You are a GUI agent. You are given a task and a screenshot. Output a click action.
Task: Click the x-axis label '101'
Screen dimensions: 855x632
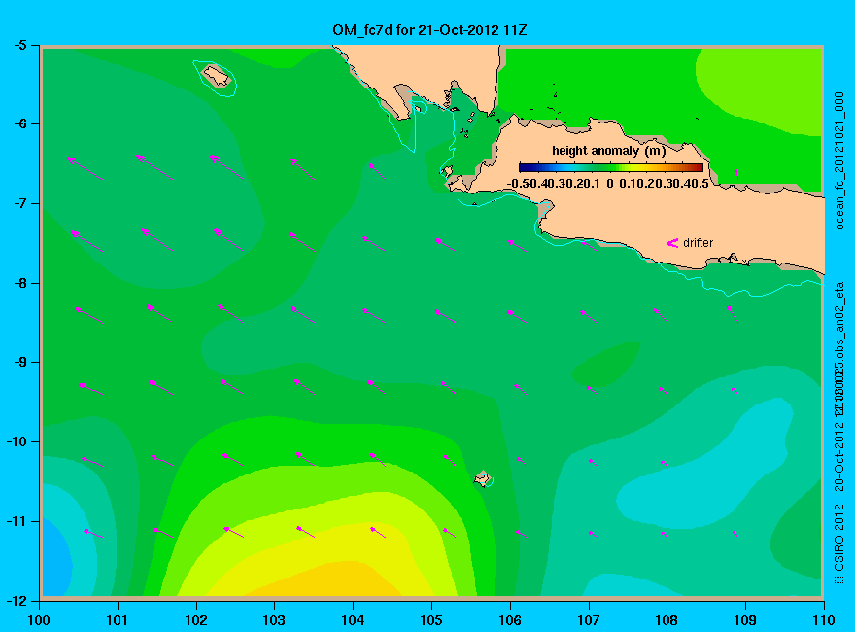coord(118,620)
